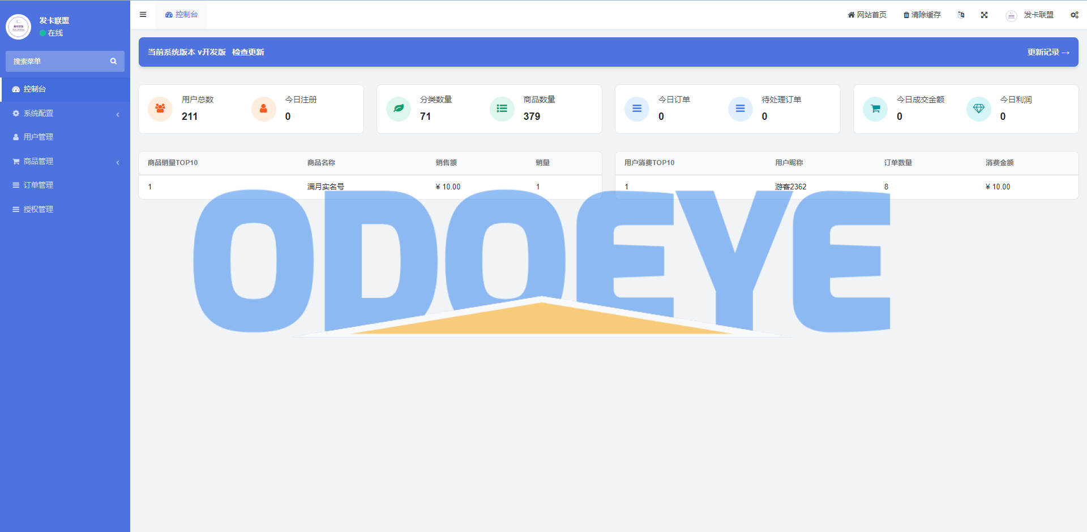The height and width of the screenshot is (532, 1087).
Task: Open 系统配置 in the sidebar
Action: (x=65, y=114)
